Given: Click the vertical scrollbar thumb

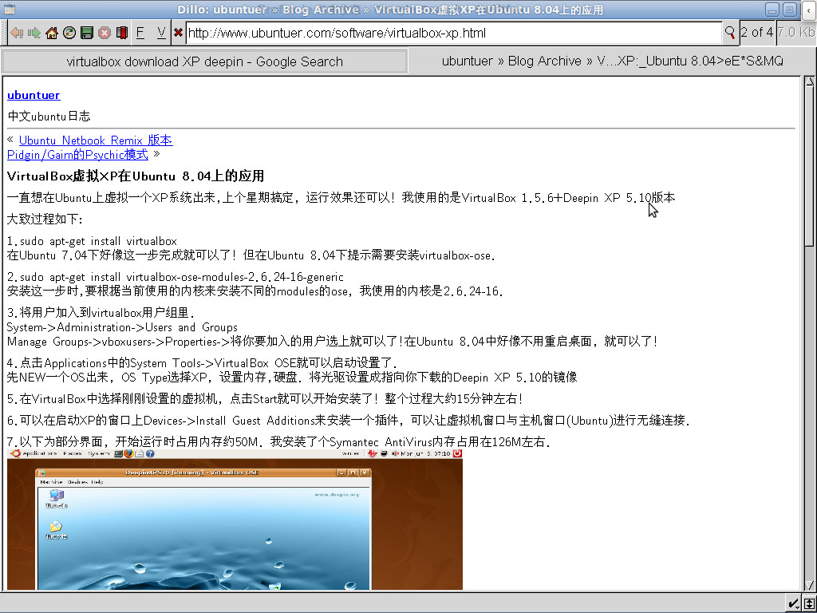Looking at the screenshot, I should pyautogui.click(x=809, y=166).
